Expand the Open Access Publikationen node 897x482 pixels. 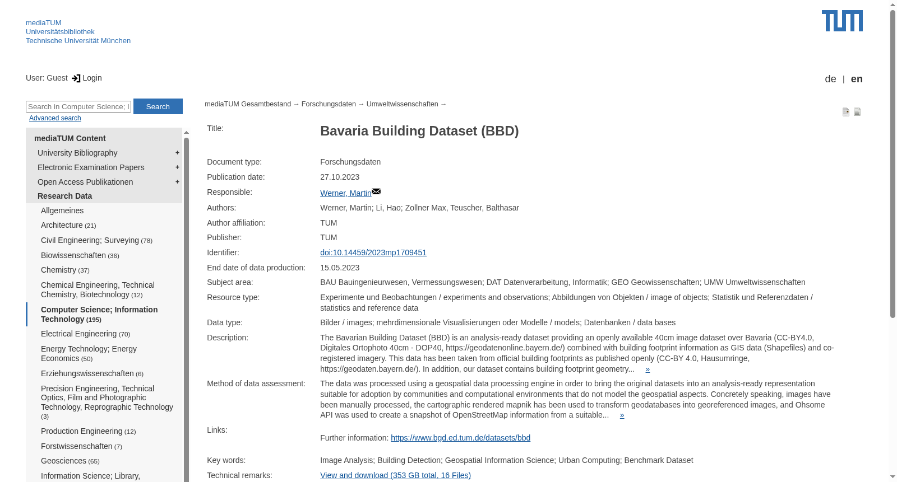pyautogui.click(x=177, y=182)
